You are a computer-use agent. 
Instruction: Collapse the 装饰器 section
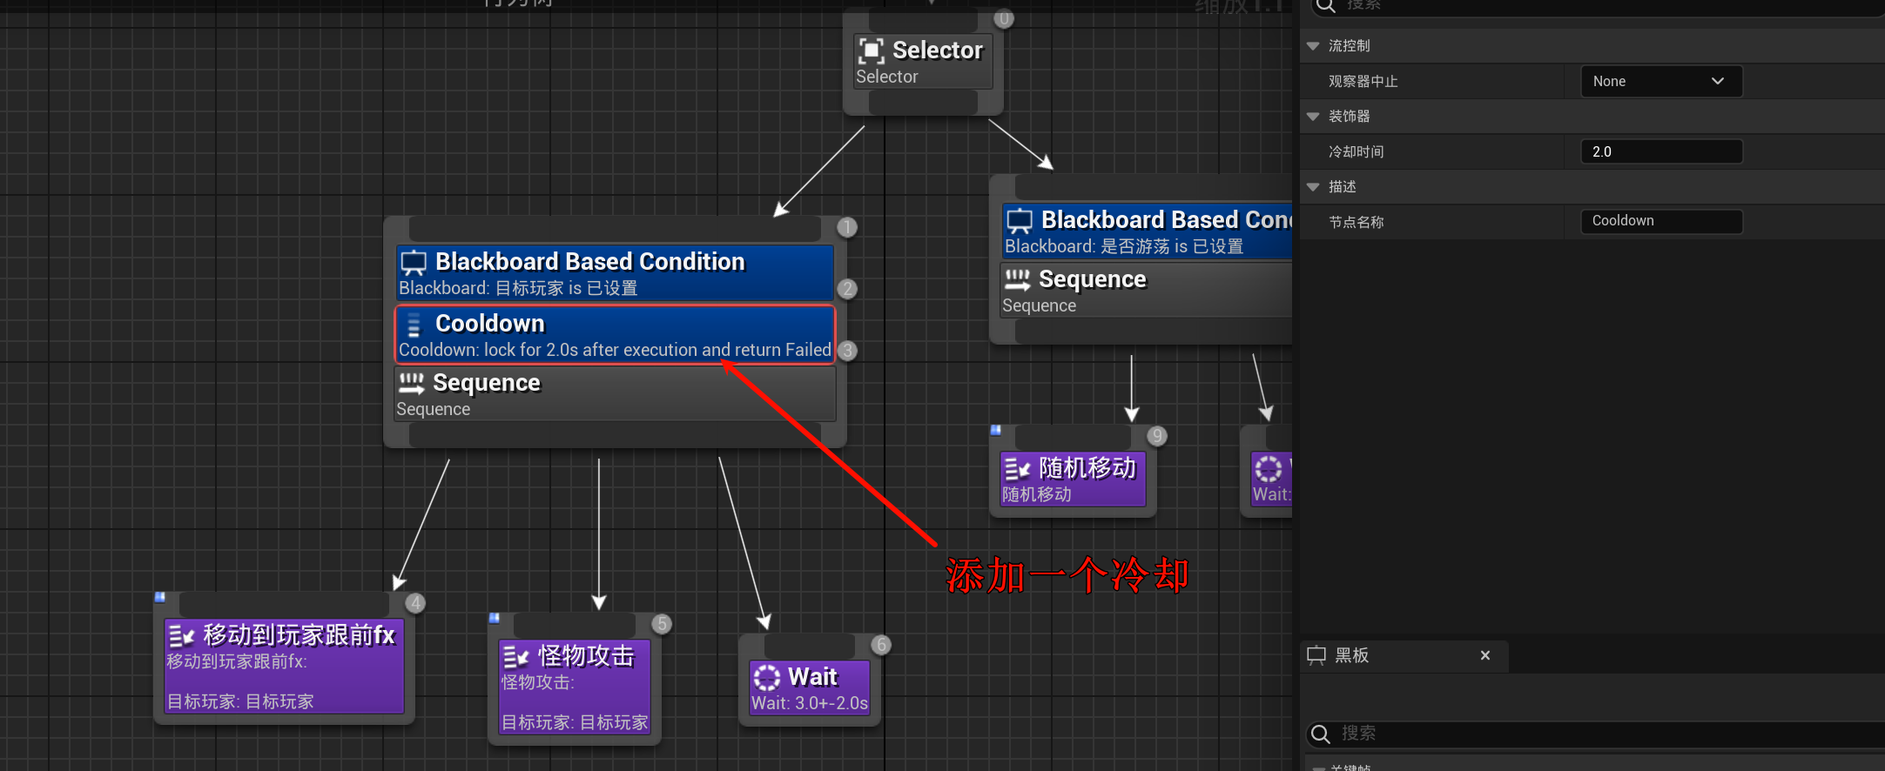[x=1313, y=117]
